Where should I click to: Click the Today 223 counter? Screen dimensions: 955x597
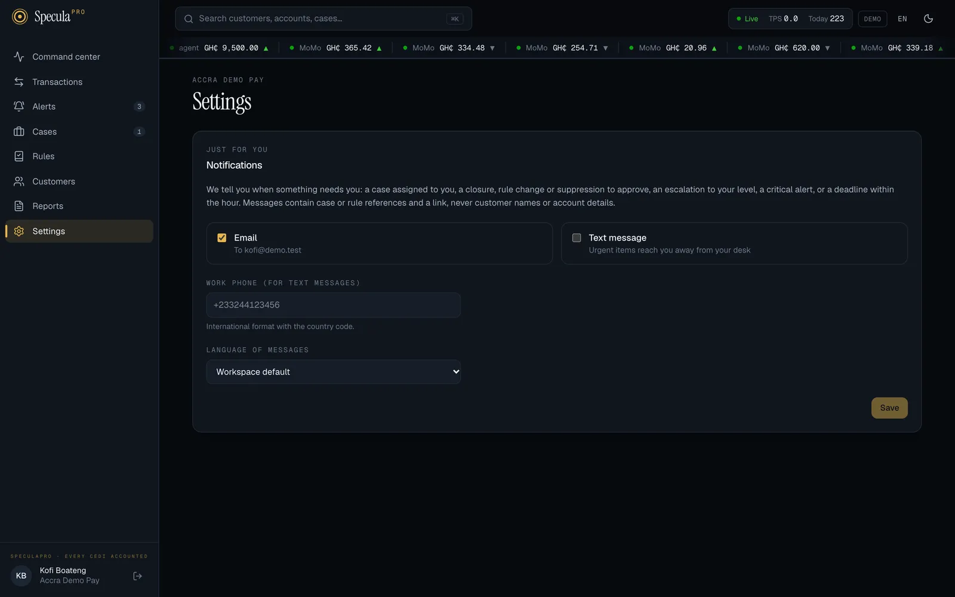click(826, 19)
